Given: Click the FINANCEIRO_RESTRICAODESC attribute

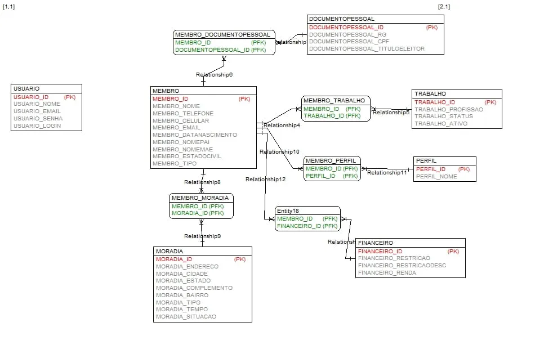Looking at the screenshot, I should point(402,266).
